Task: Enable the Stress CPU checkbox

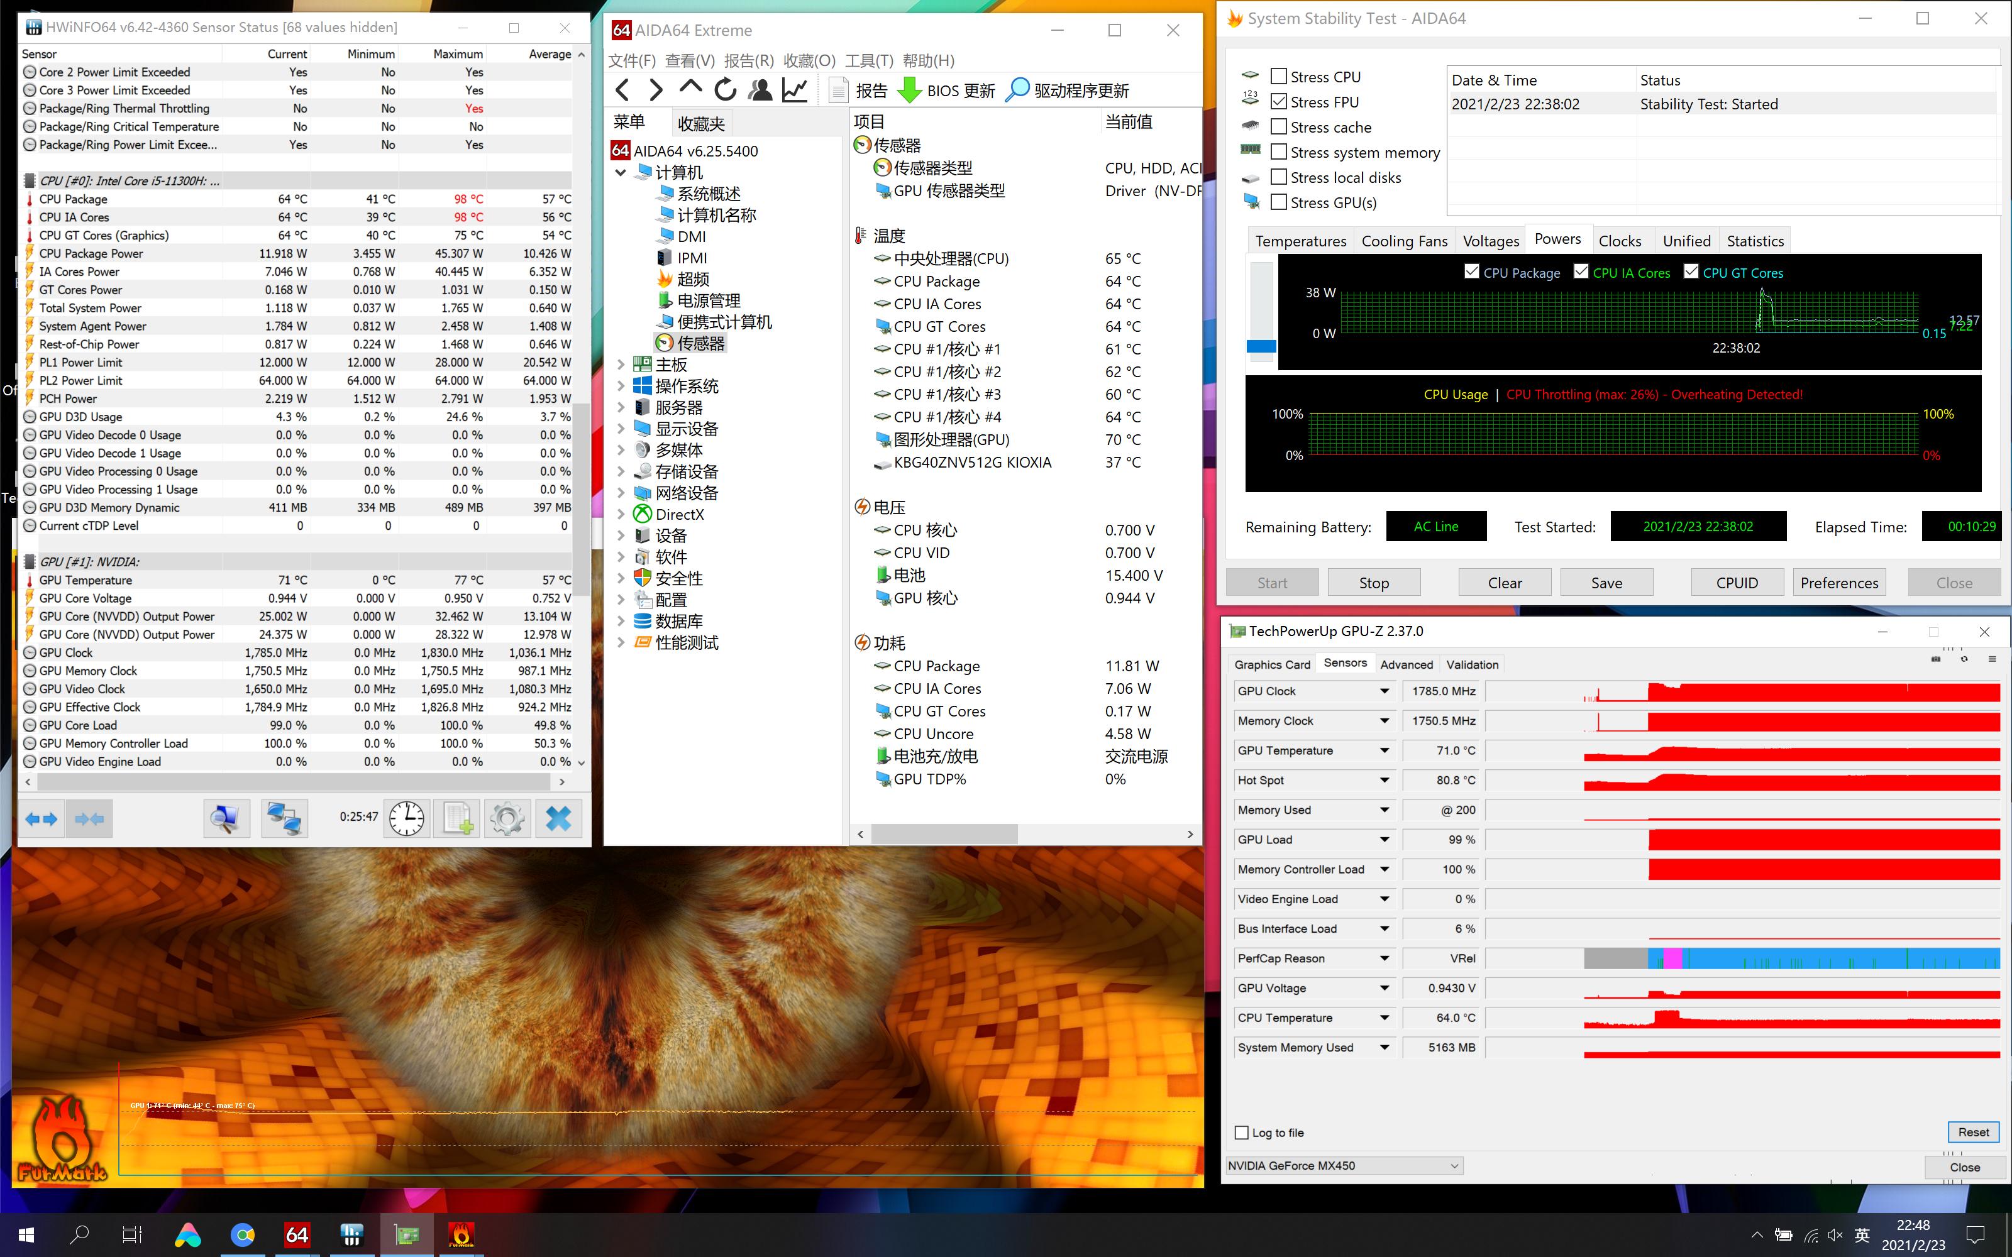Action: pyautogui.click(x=1279, y=77)
